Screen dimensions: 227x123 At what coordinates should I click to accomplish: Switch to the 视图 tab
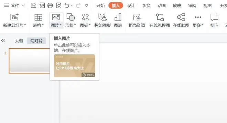pos(207,5)
